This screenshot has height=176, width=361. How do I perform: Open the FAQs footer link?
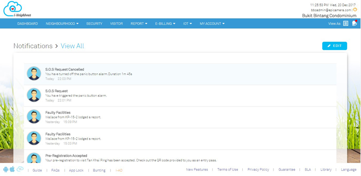coord(55,170)
